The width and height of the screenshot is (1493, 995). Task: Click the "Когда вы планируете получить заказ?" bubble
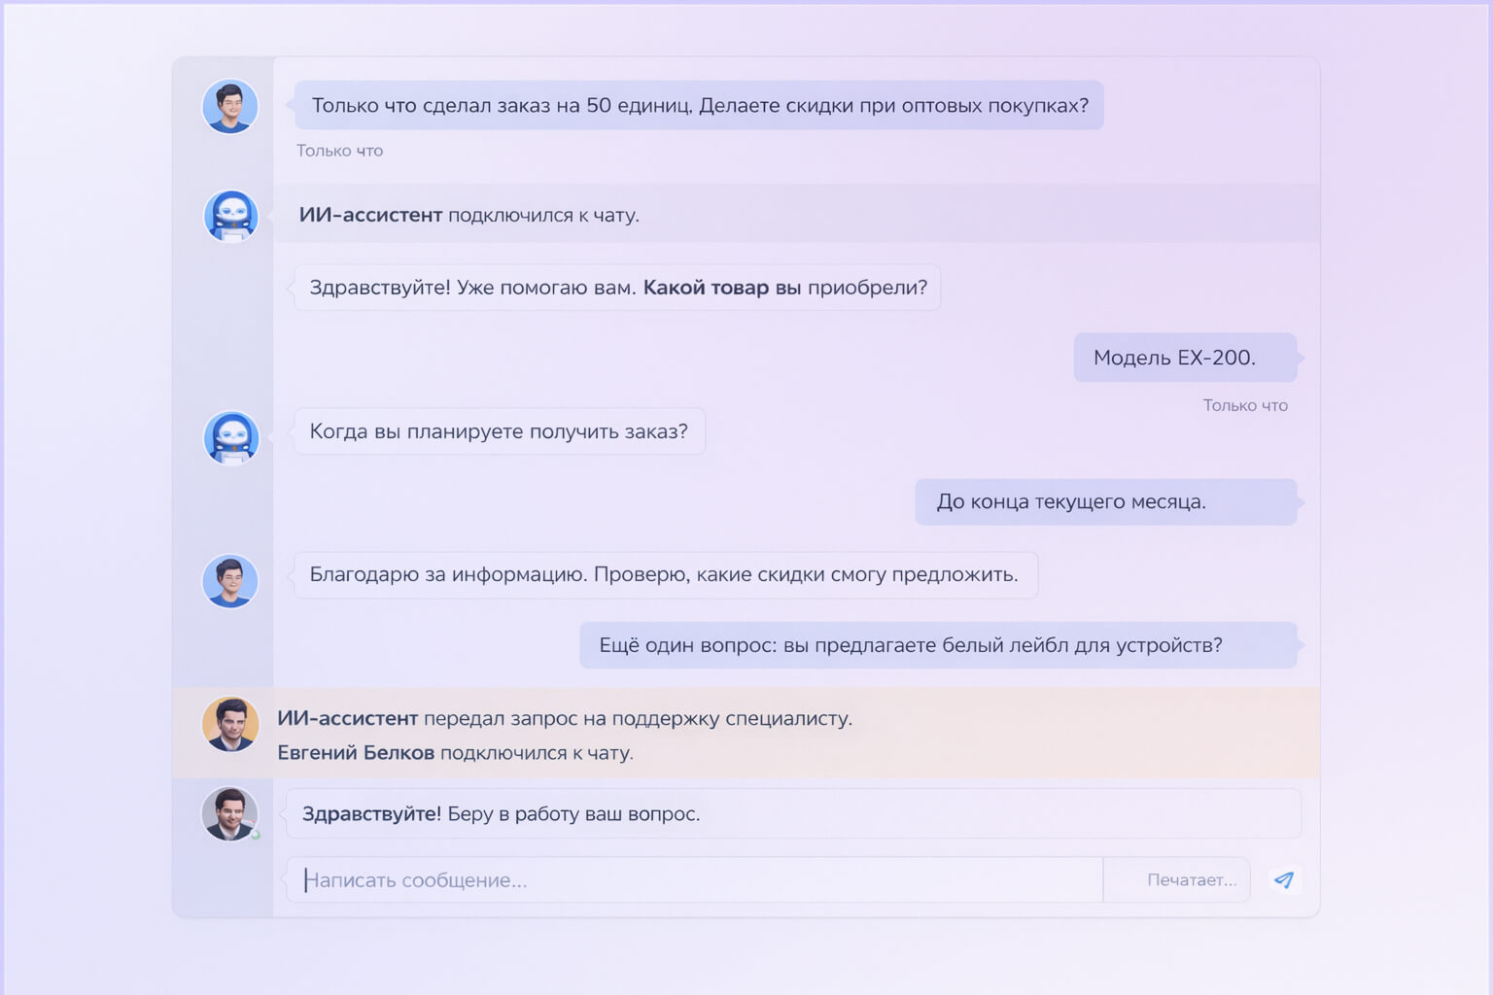point(499,431)
